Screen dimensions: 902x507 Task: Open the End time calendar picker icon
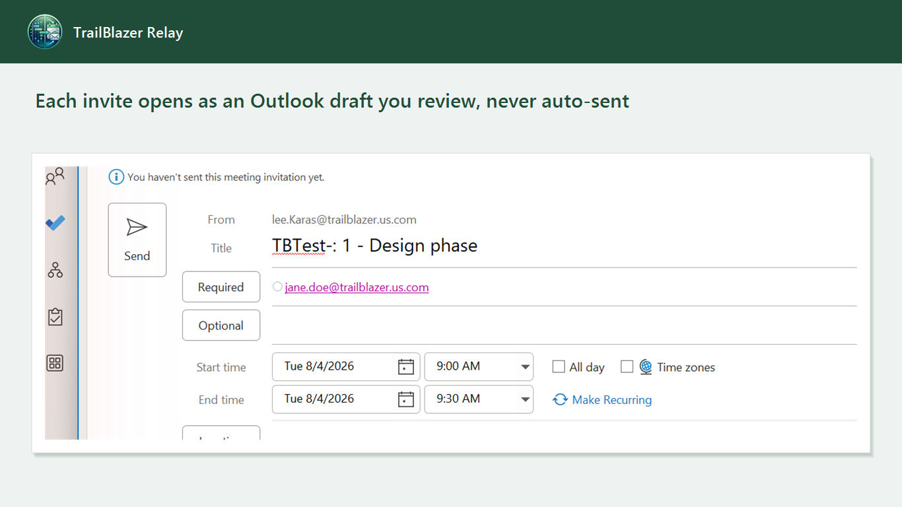pyautogui.click(x=405, y=399)
